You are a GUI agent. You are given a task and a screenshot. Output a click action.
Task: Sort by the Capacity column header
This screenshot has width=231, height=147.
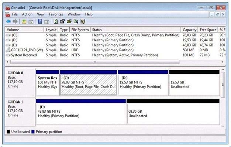[x=189, y=30]
